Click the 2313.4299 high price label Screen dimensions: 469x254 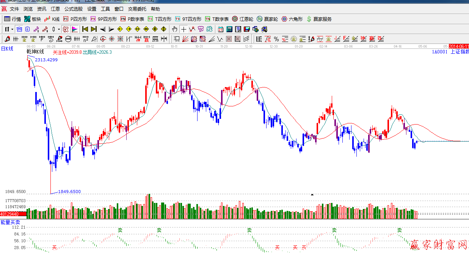point(46,60)
